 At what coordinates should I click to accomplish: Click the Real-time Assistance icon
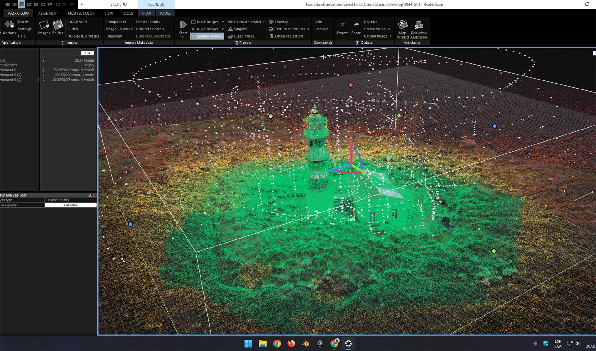click(418, 25)
